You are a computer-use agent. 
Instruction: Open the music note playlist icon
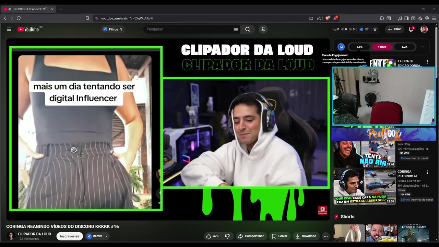[x=400, y=18]
